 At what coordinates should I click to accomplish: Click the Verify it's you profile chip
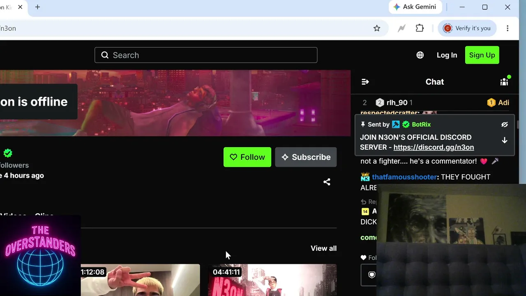tap(467, 28)
